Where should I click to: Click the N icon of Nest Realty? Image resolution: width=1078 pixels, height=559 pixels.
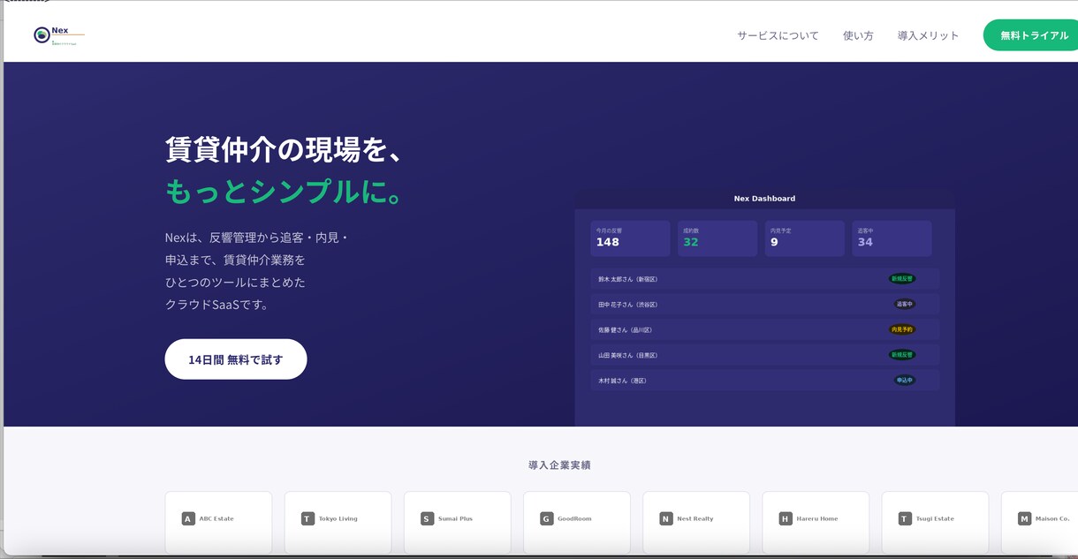(666, 518)
